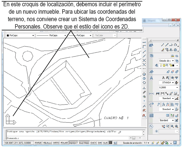Toggle DUCS dynamic UCS
This screenshot has width=182, height=147.
tap(94, 143)
